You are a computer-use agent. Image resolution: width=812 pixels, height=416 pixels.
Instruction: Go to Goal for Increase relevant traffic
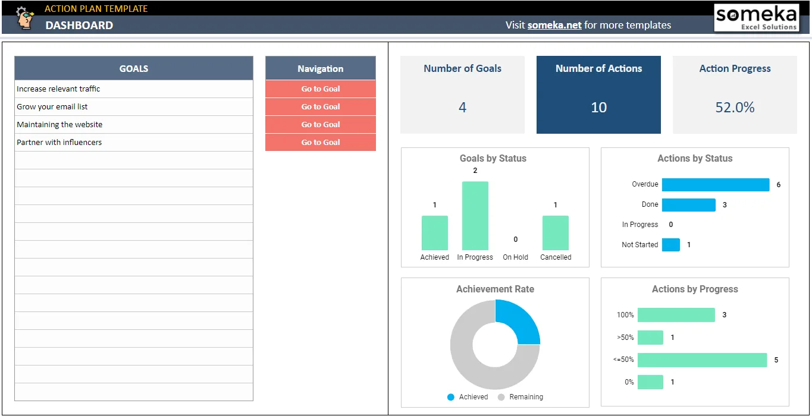pyautogui.click(x=321, y=89)
